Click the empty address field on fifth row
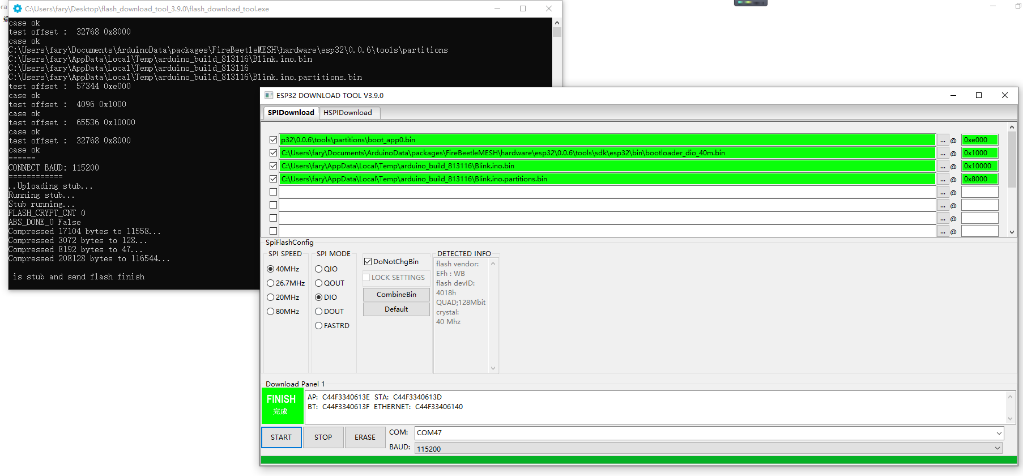1023x476 pixels. 980,192
